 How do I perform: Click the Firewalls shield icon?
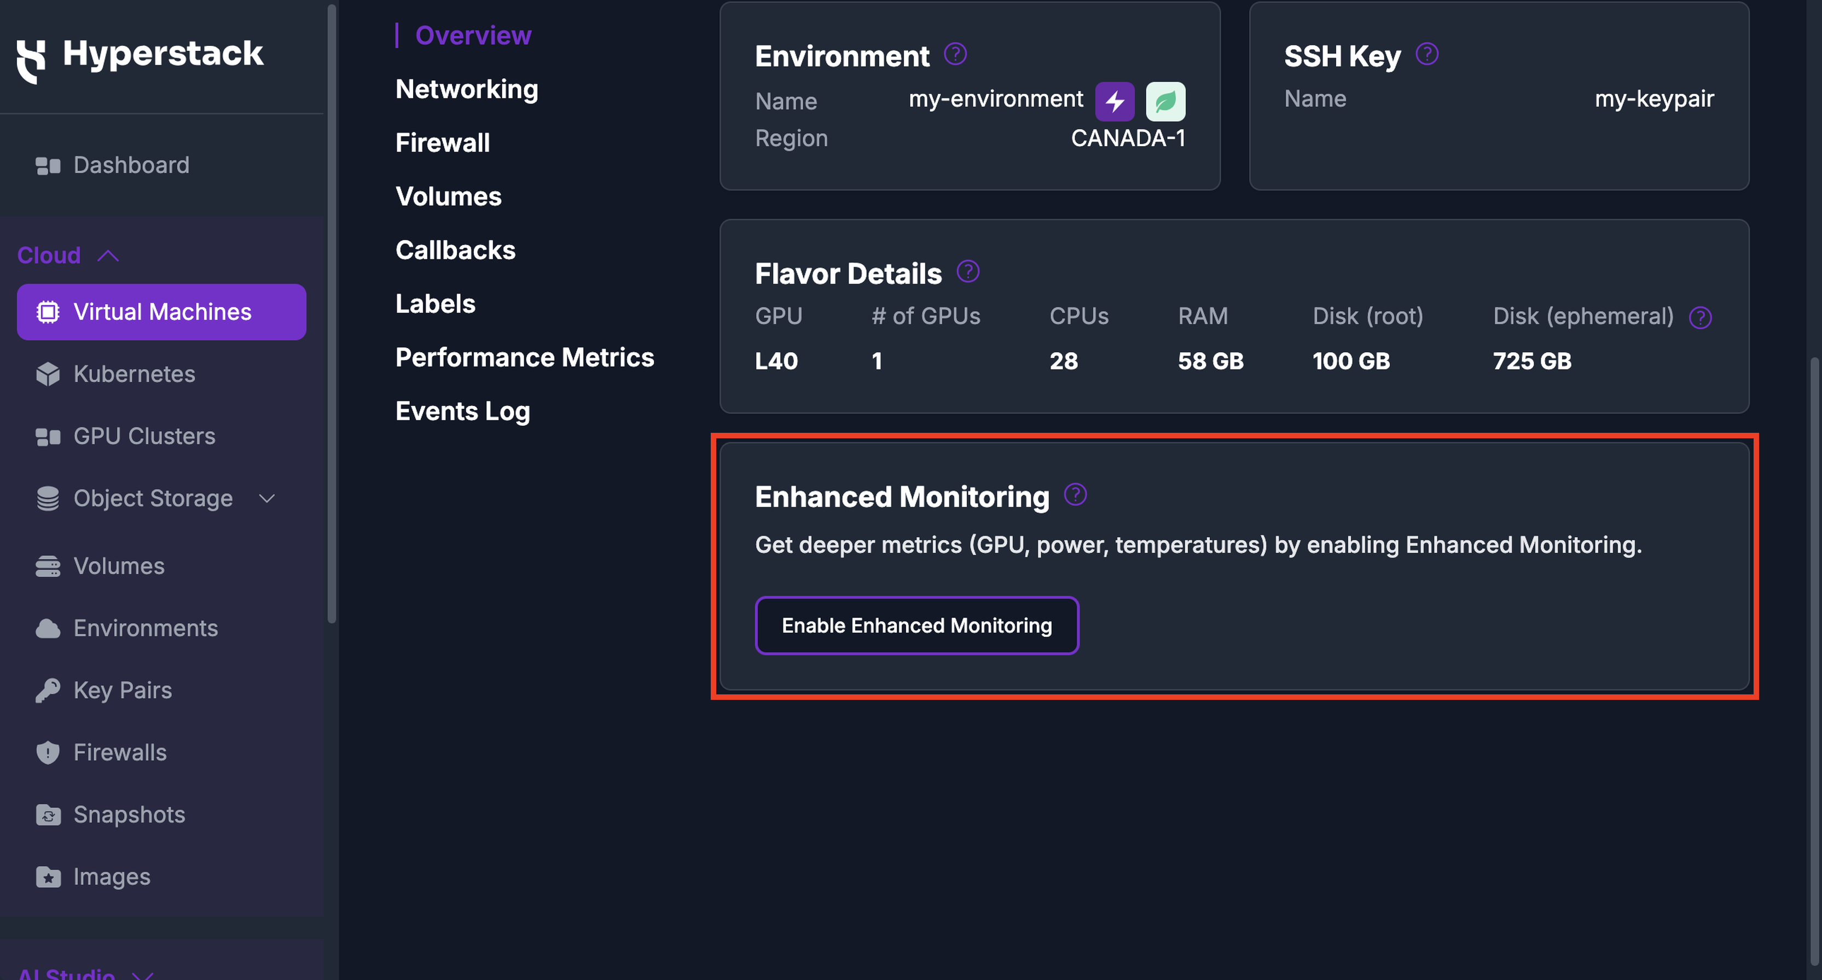pos(48,753)
